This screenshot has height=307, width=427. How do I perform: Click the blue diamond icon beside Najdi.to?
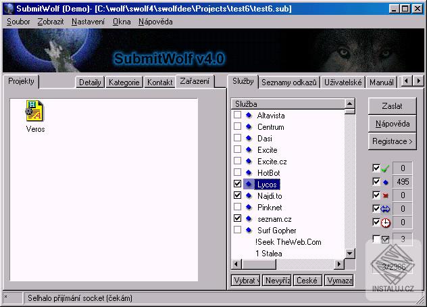pos(249,195)
